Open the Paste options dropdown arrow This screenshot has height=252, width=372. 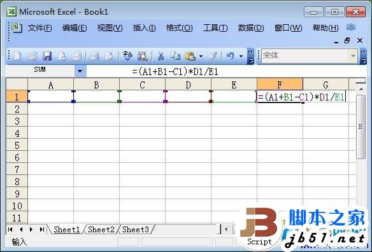pos(201,57)
